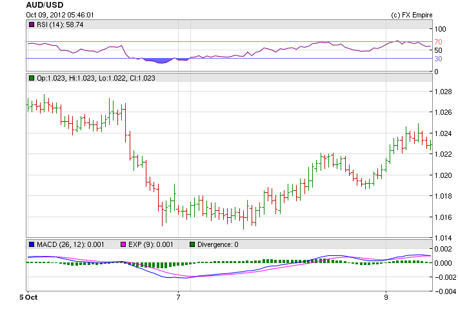Click the green Divergence legend swatch
This screenshot has width=458, height=314.
click(192, 244)
